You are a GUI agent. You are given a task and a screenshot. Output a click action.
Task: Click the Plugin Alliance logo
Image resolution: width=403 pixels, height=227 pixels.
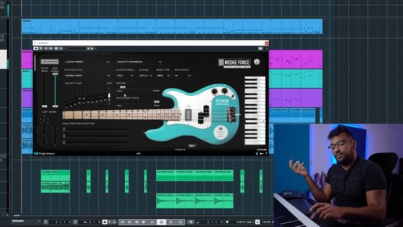click(x=45, y=154)
